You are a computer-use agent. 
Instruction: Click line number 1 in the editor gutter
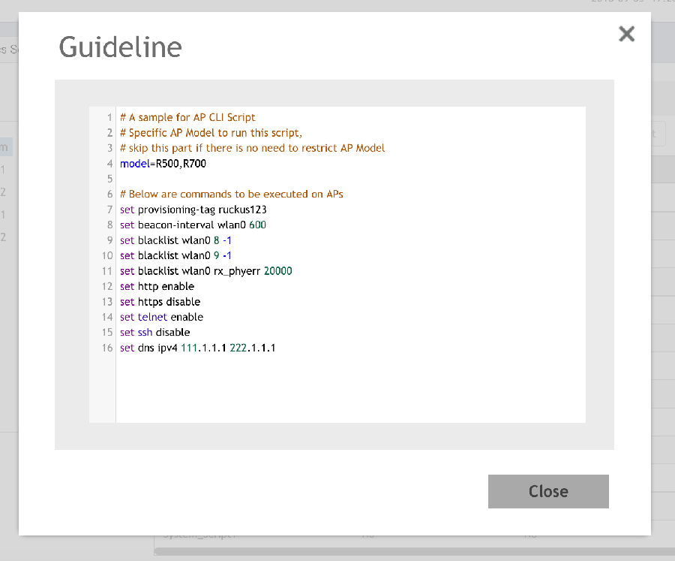pyautogui.click(x=109, y=117)
